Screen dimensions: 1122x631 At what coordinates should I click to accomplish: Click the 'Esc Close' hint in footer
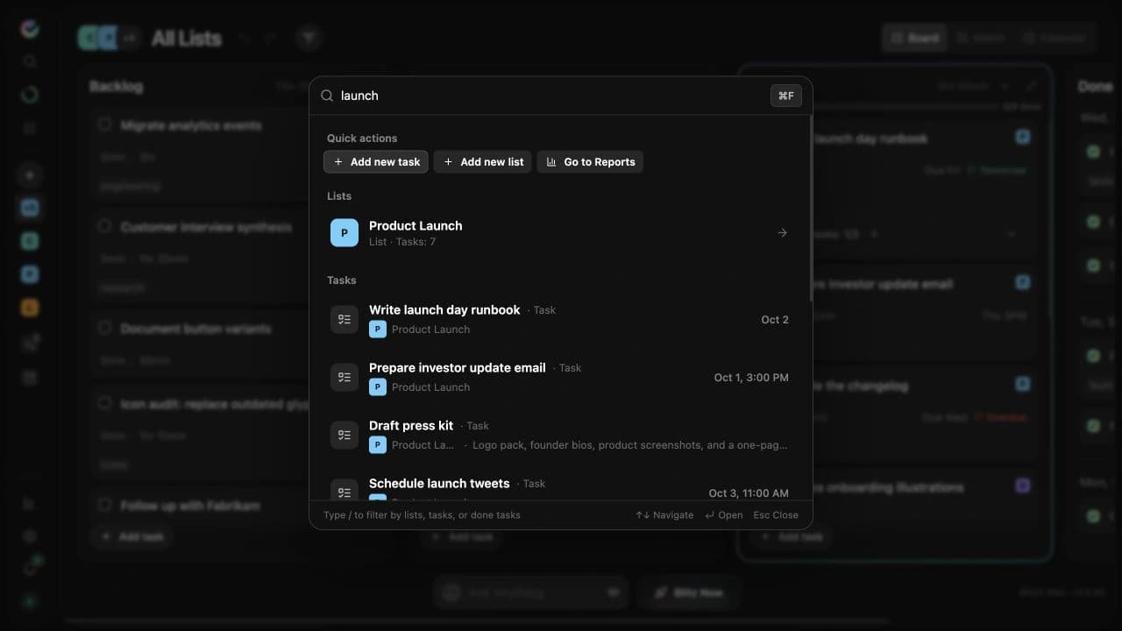point(776,515)
